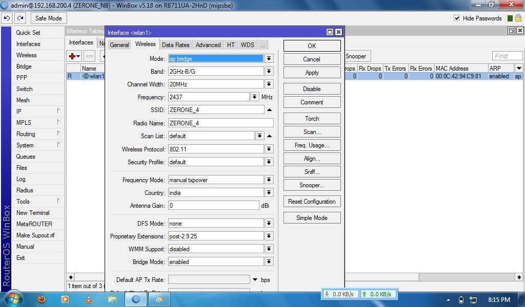
Task: Open VLC cone icon in the taskbar
Action: [89, 299]
